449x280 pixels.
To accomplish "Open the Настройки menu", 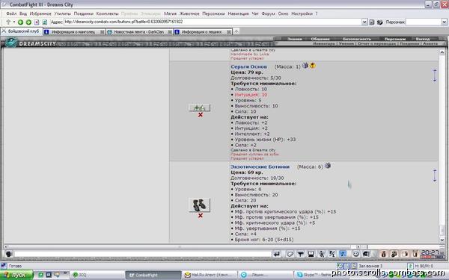I will point(302,13).
